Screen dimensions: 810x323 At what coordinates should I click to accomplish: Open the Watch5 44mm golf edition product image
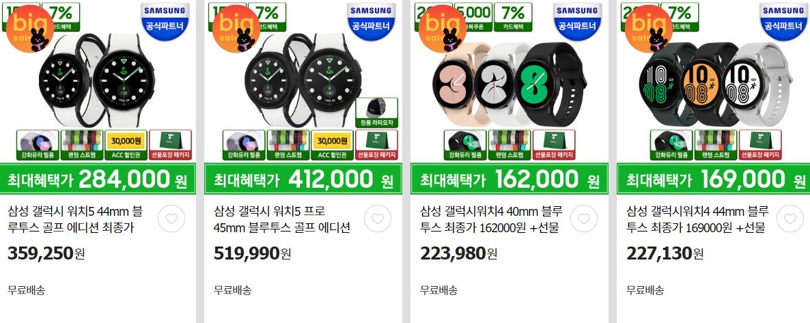pos(98,81)
